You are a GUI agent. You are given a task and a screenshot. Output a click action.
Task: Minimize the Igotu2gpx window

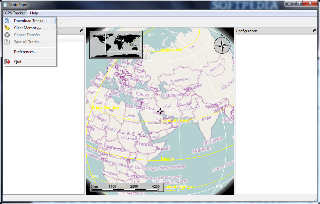point(289,3)
